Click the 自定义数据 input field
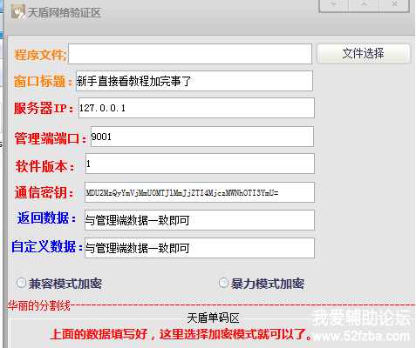 200,248
